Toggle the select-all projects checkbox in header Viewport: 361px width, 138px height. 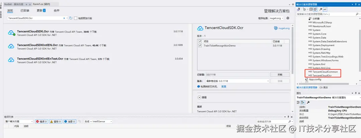click(x=200, y=42)
